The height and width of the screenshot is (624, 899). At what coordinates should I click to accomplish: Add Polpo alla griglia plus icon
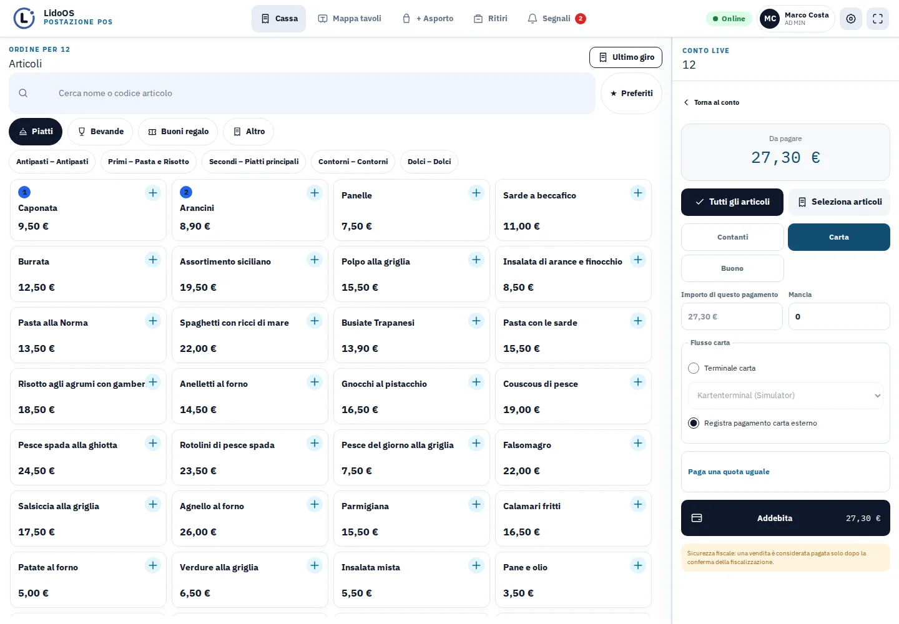click(476, 260)
